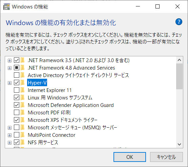Click folder icon beside NFS 用サービス

pyautogui.click(x=22, y=142)
